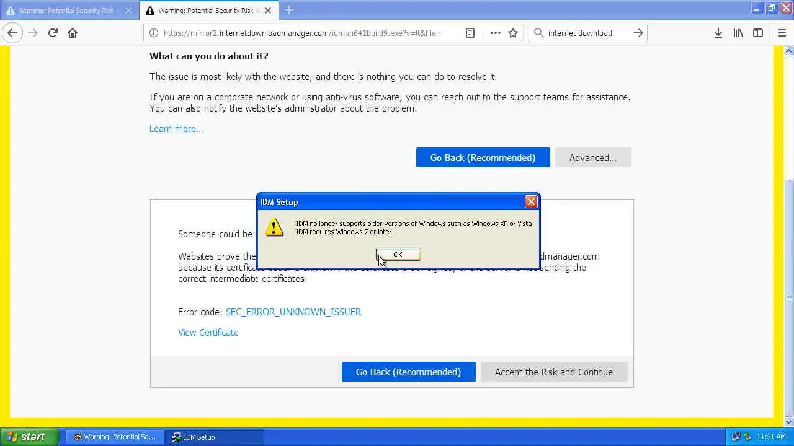Bookmark this page with the star icon
The image size is (794, 446).
[513, 33]
